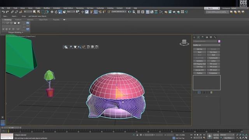249x140 pixels.
Task: Open the Motion panel tab
Action: [x=207, y=37]
